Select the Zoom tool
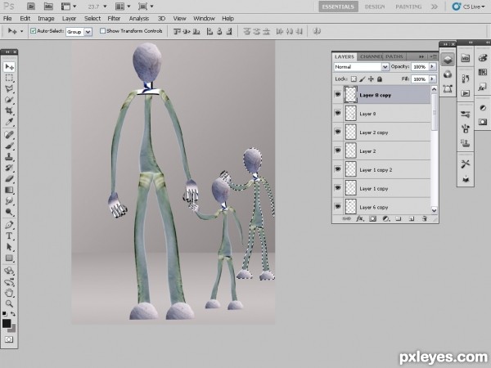The height and width of the screenshot is (368, 491). [9, 303]
